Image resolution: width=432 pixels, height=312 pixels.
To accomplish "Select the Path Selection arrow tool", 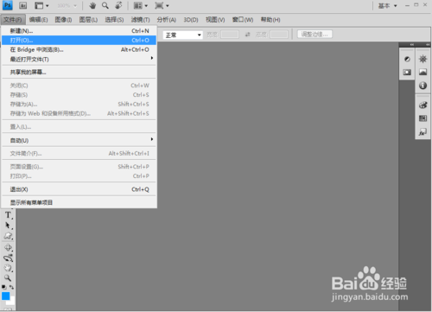I will pyautogui.click(x=8, y=226).
